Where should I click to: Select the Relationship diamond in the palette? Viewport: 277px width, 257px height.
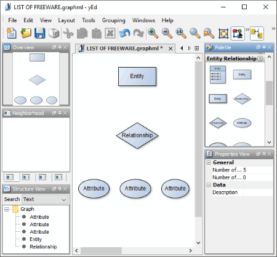coord(242,99)
